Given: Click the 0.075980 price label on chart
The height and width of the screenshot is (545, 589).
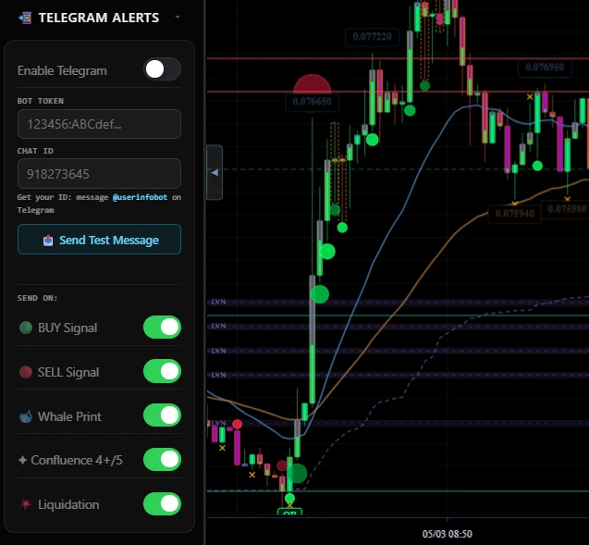Looking at the screenshot, I should click(567, 209).
